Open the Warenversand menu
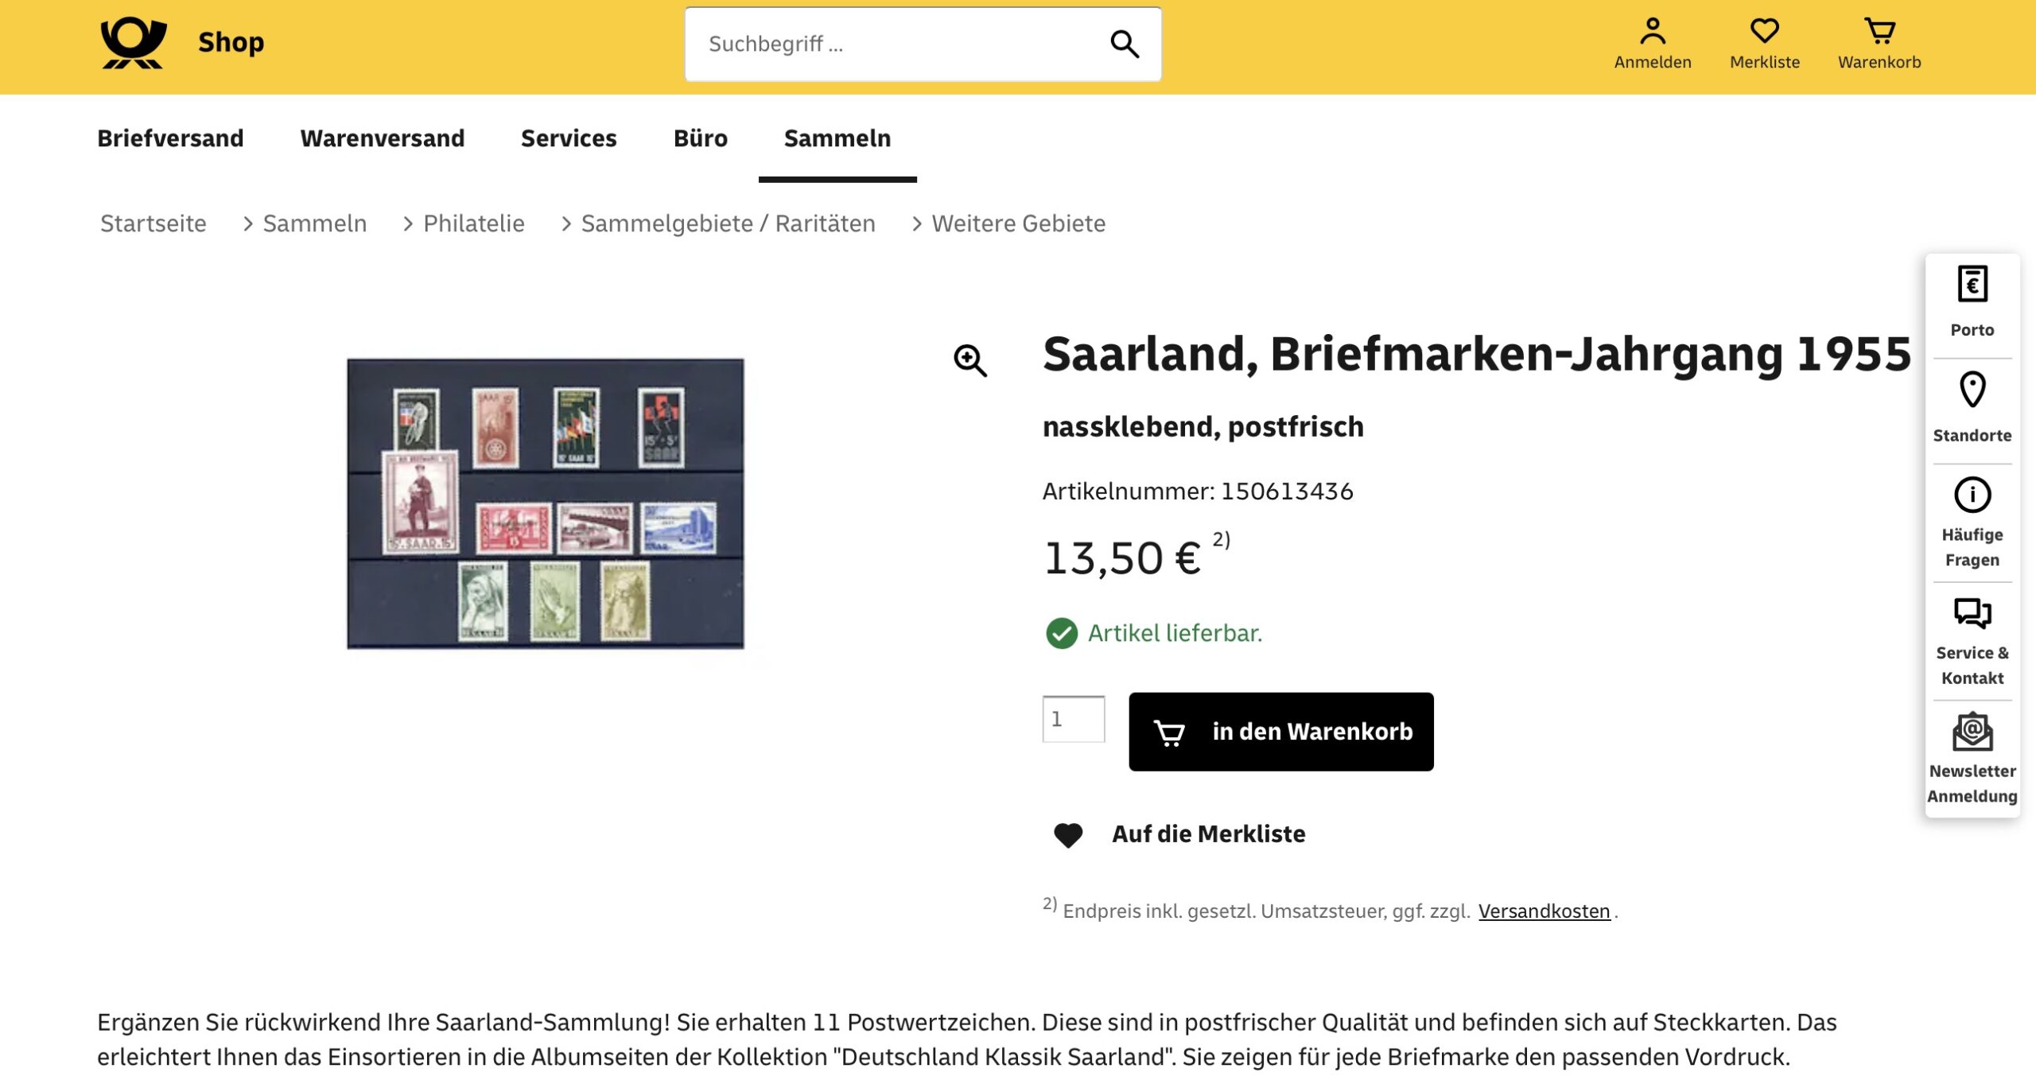Image resolution: width=2036 pixels, height=1084 pixels. 383,138
